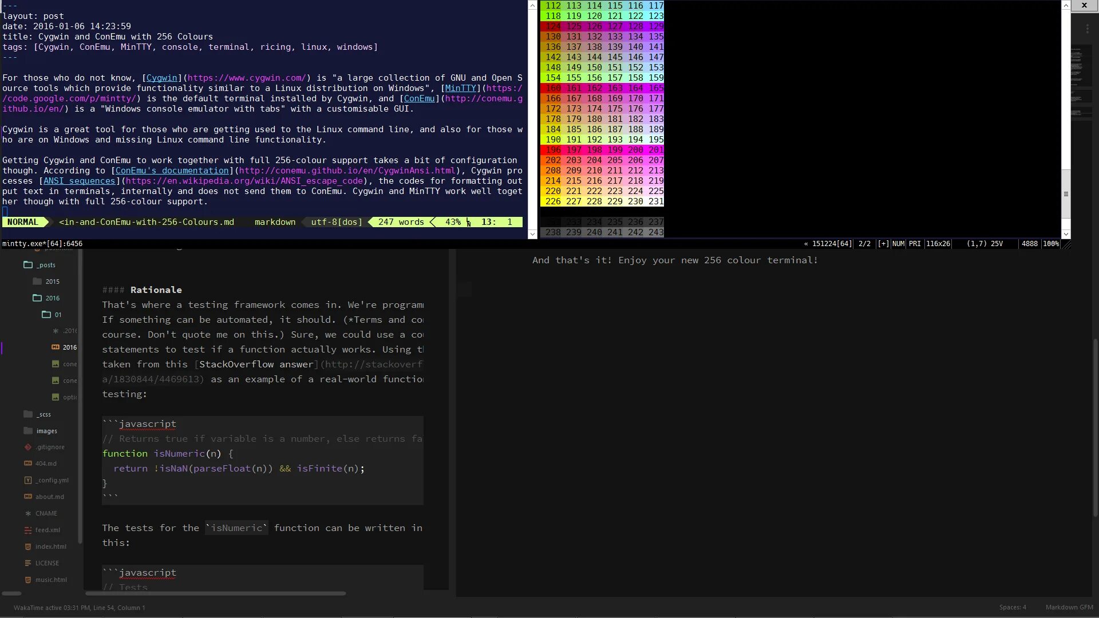Click PRI priority field in ConEmu status
Image resolution: width=1099 pixels, height=618 pixels.
point(915,244)
